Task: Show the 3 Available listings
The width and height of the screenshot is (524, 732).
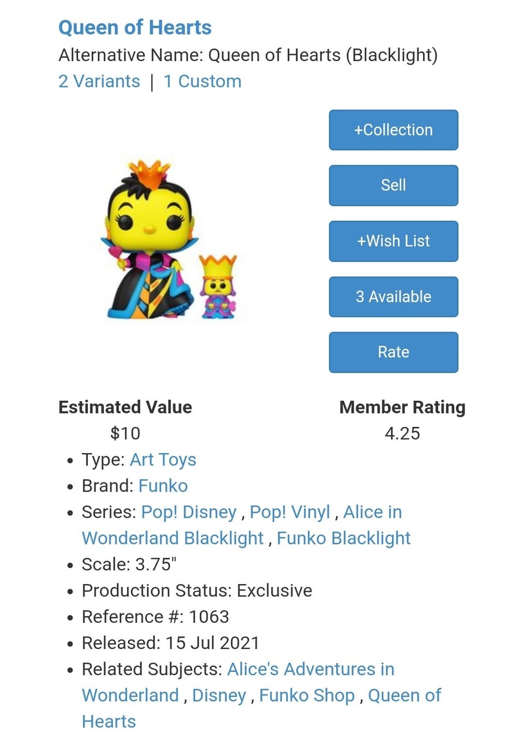Action: coord(393,296)
